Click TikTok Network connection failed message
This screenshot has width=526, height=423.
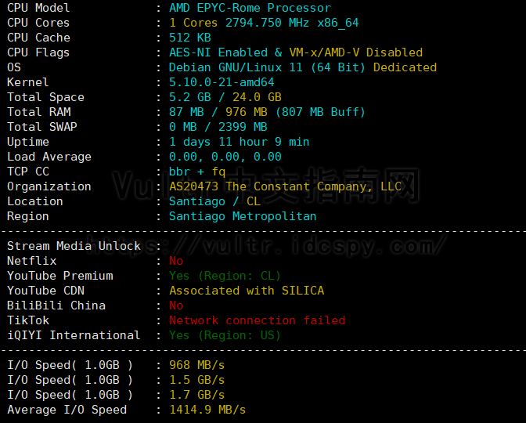pyautogui.click(x=258, y=320)
